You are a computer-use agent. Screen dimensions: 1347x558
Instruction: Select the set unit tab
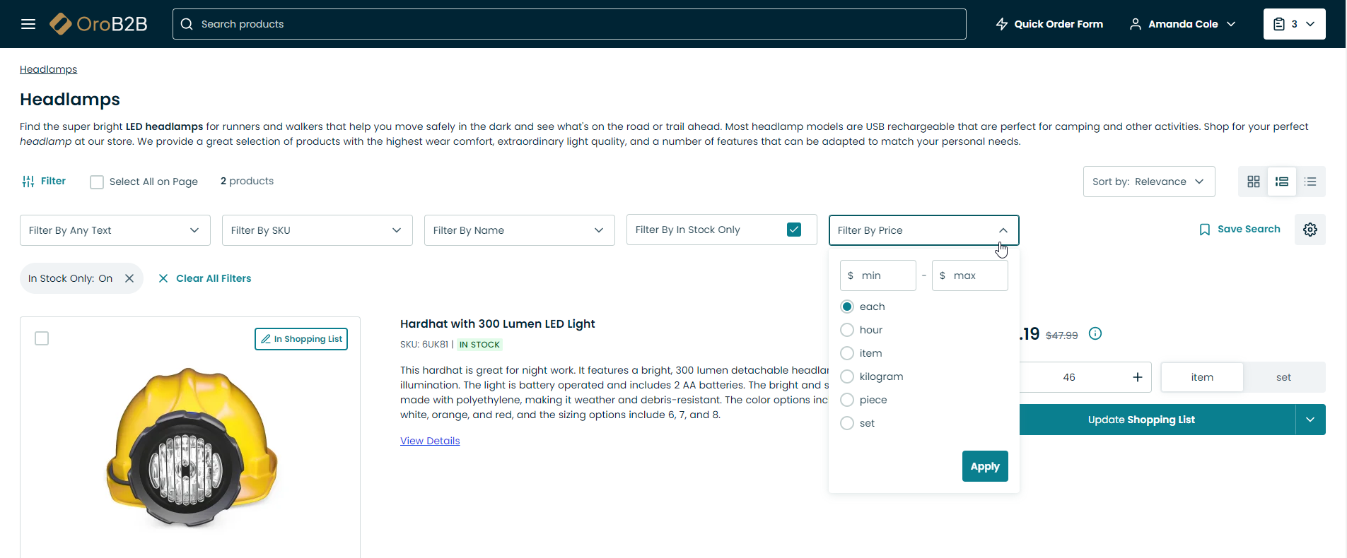(1283, 377)
